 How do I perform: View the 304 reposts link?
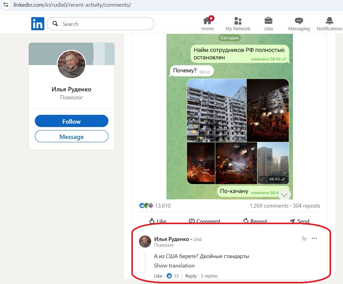pos(306,206)
